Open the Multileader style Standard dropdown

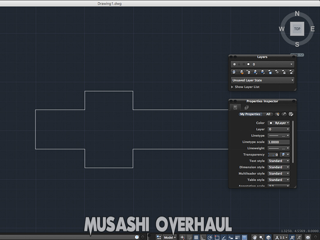(x=279, y=173)
